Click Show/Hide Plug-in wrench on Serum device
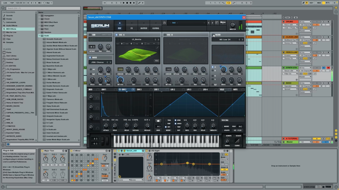Screen dimensions: 339x190 (124, 151)
